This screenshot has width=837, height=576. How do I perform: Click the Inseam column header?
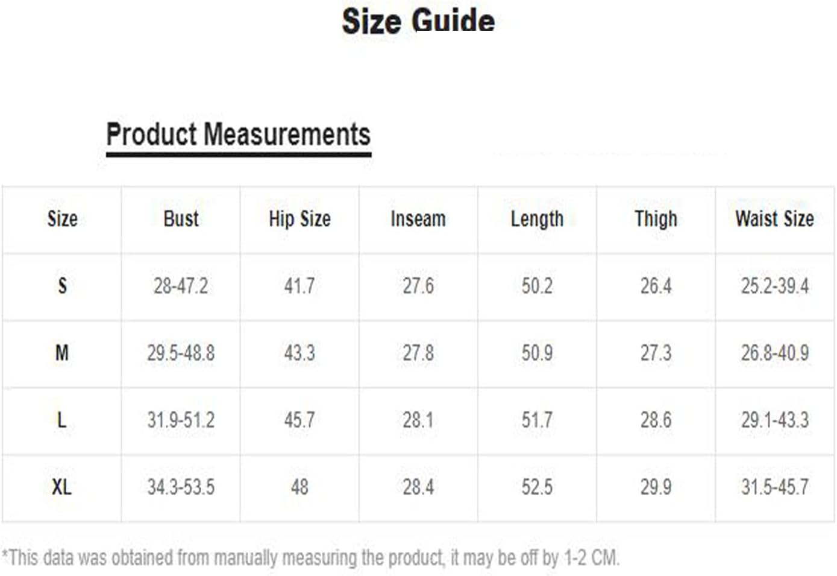click(418, 218)
